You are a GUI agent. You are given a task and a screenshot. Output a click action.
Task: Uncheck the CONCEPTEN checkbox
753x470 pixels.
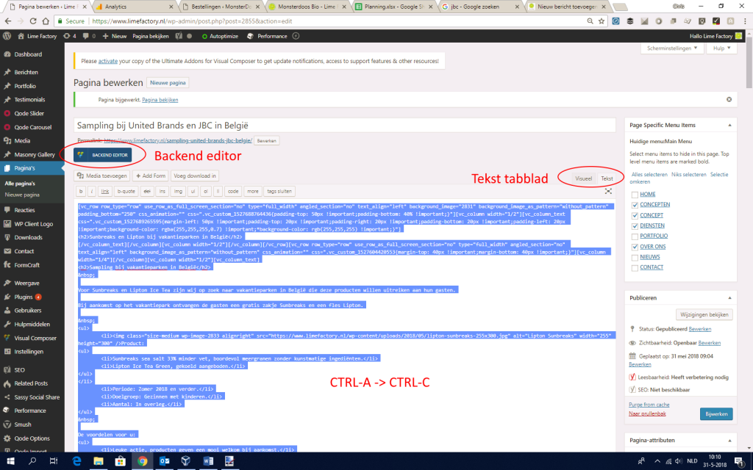click(x=635, y=204)
